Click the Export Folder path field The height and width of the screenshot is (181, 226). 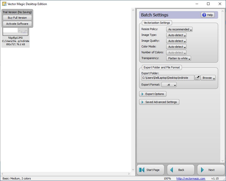(x=168, y=78)
